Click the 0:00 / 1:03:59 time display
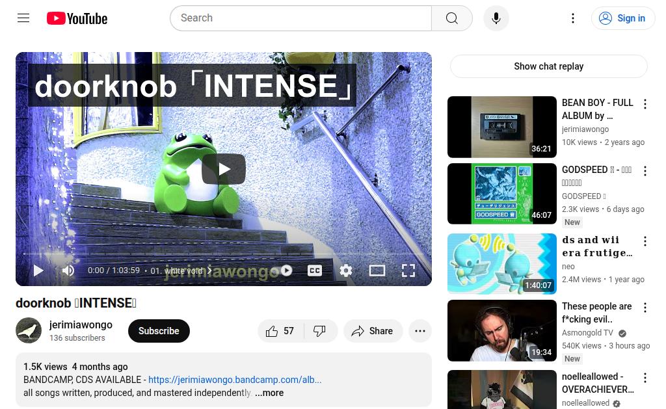 tap(113, 270)
